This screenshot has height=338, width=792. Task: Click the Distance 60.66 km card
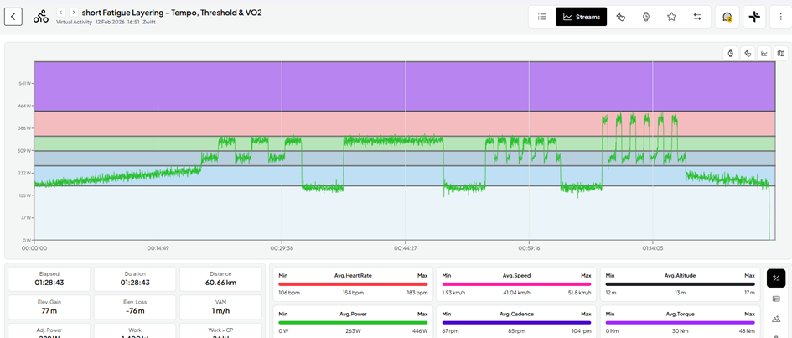click(x=220, y=278)
